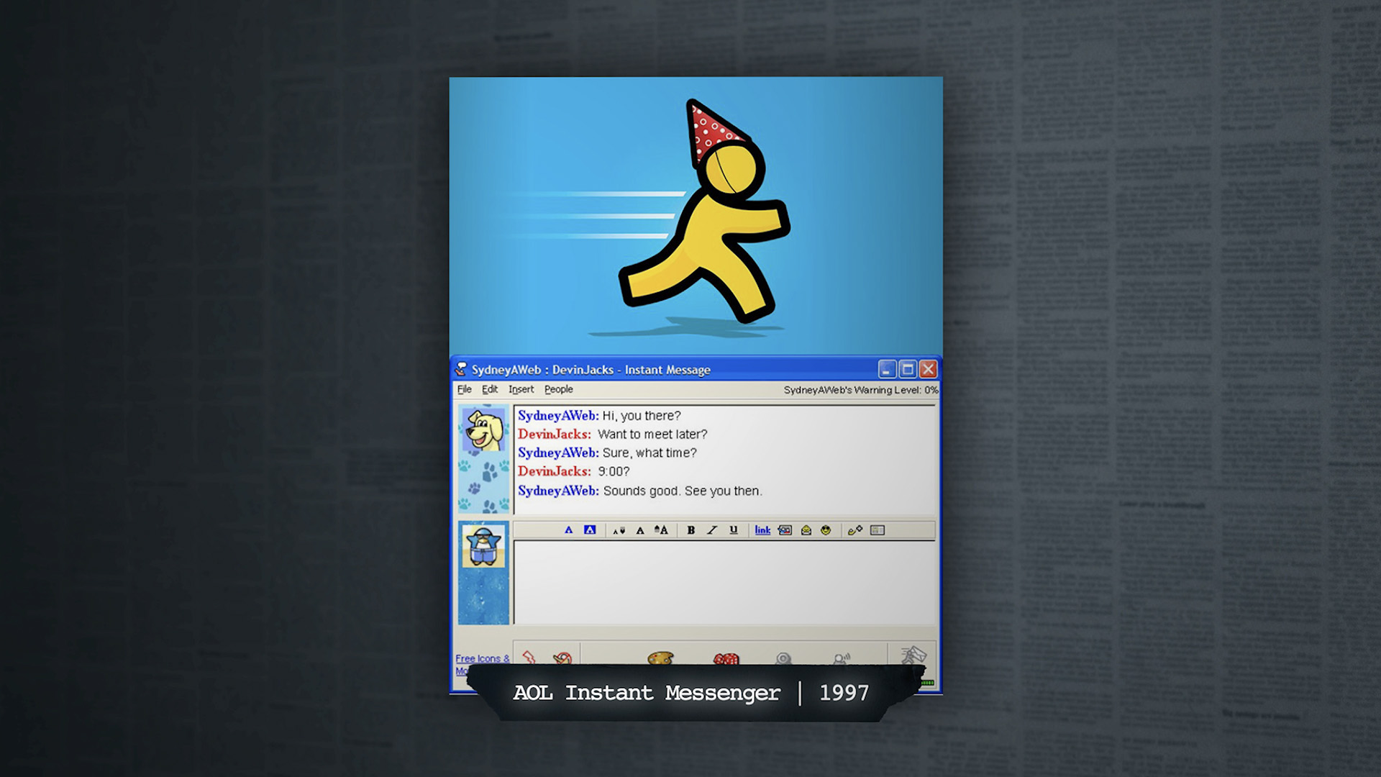This screenshot has height=777, width=1381.
Task: Click the envelope email icon in toolbar
Action: tap(806, 530)
